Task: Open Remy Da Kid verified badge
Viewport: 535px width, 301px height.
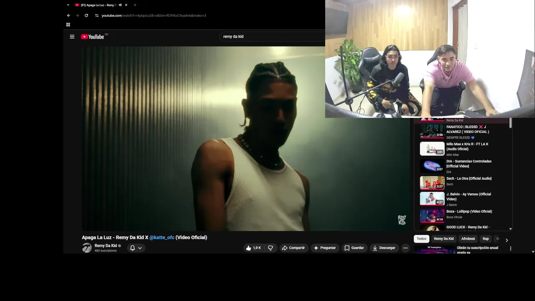Action: tap(120, 246)
